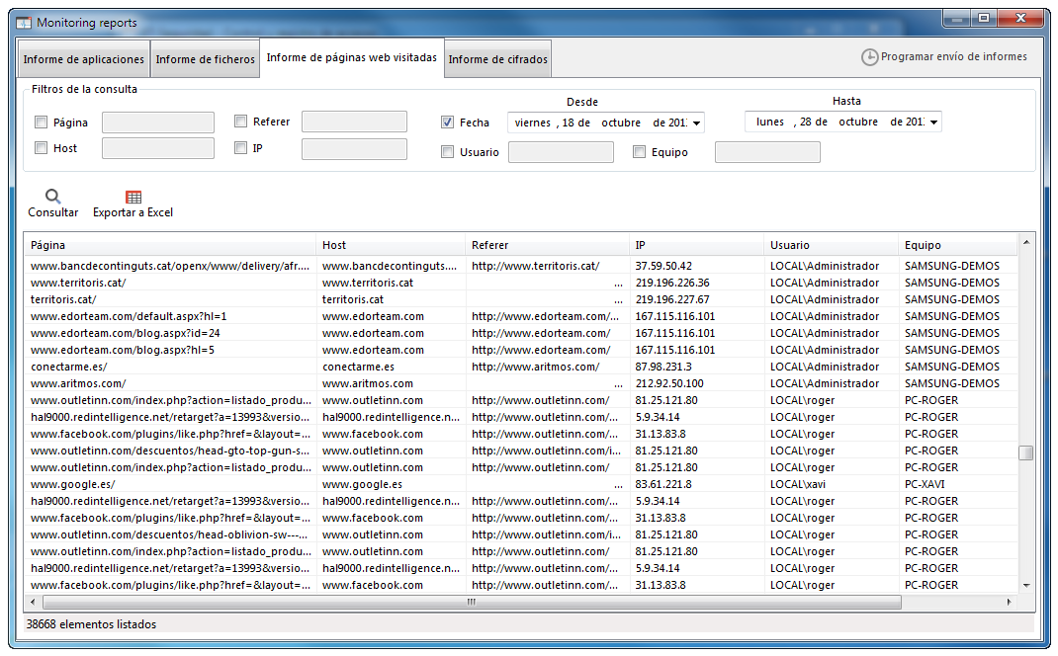Click the Usuario filter text field
This screenshot has width=1058, height=656.
click(561, 152)
